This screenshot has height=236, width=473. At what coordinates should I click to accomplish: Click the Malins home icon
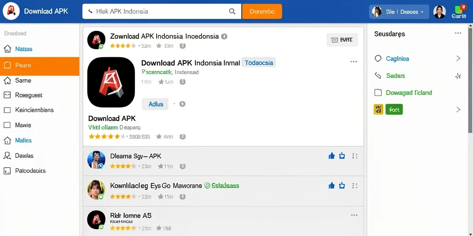pos(7,140)
